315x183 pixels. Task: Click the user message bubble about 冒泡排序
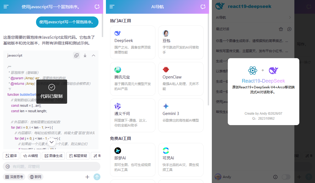click(67, 22)
